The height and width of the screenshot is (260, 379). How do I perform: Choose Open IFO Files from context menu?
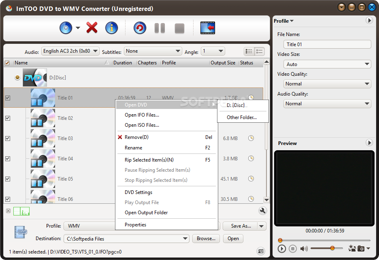[166, 115]
